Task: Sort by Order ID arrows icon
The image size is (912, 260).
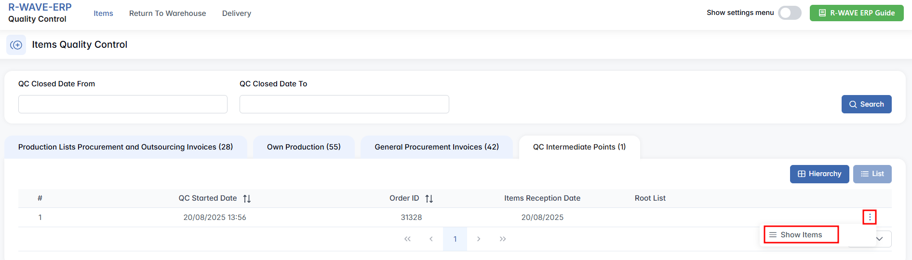Action: [x=429, y=199]
